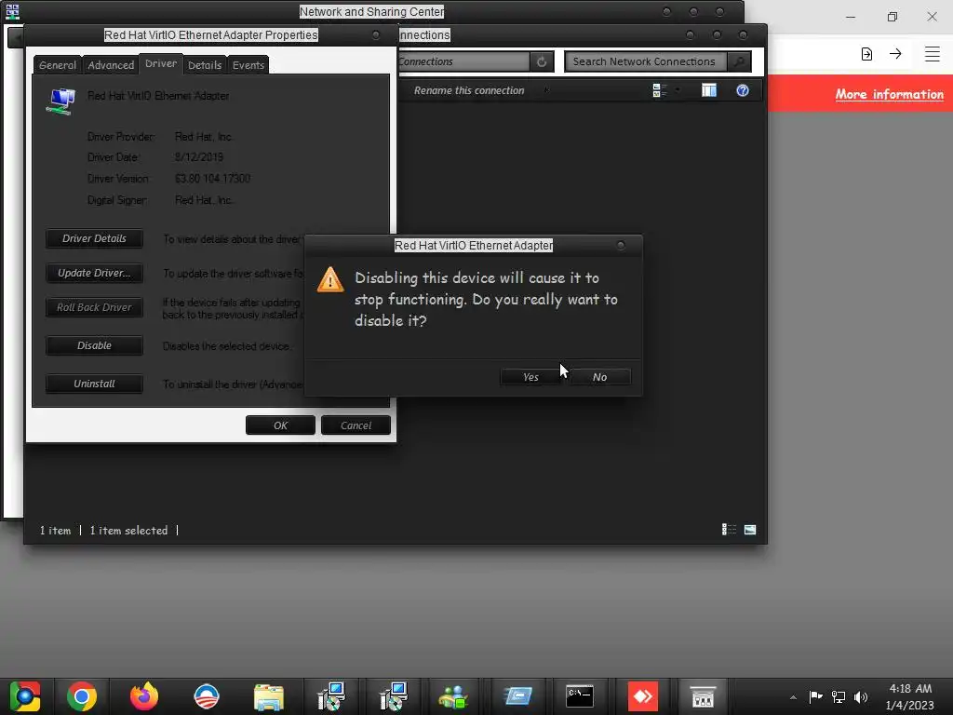This screenshot has height=715, width=953.
Task: Click the warning triangle icon in dialog
Action: point(330,279)
